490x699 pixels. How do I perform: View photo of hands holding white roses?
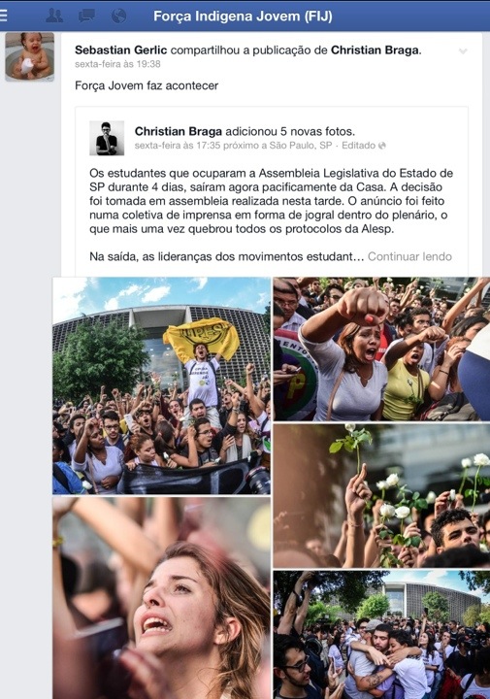pos(381,496)
